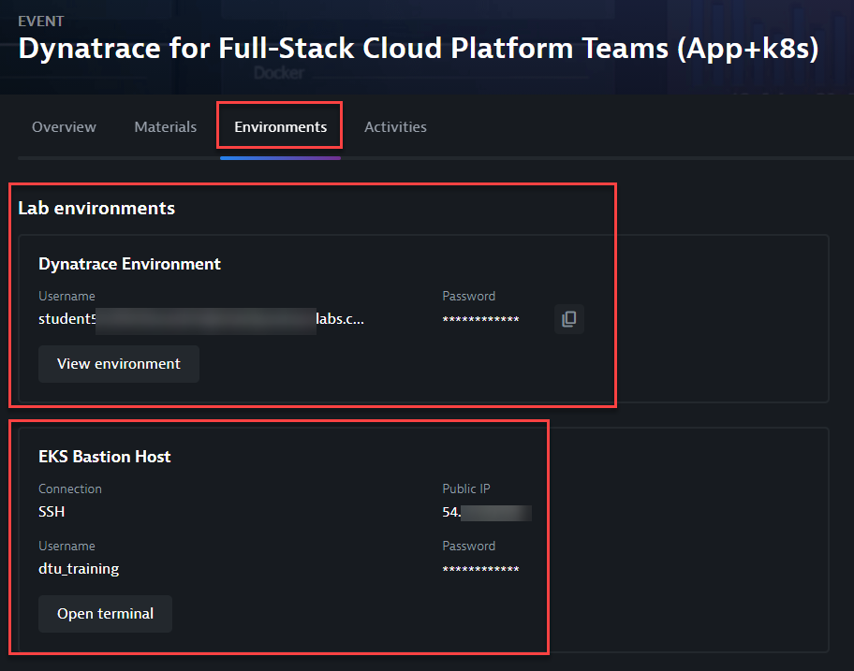Click the student username value
Image resolution: width=854 pixels, height=671 pixels.
[200, 319]
